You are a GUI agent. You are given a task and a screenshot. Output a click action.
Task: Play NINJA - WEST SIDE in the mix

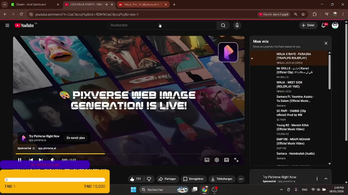point(289,87)
